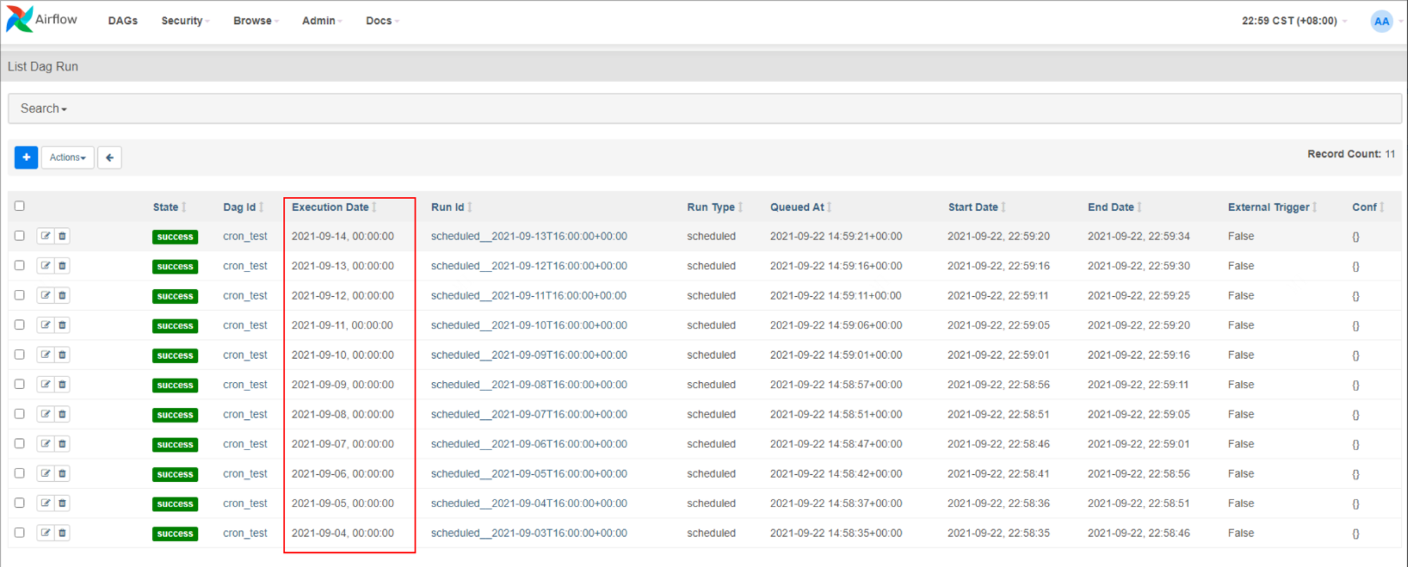Delete the 2021-09-14 DAG run
The width and height of the screenshot is (1408, 567).
pos(62,236)
